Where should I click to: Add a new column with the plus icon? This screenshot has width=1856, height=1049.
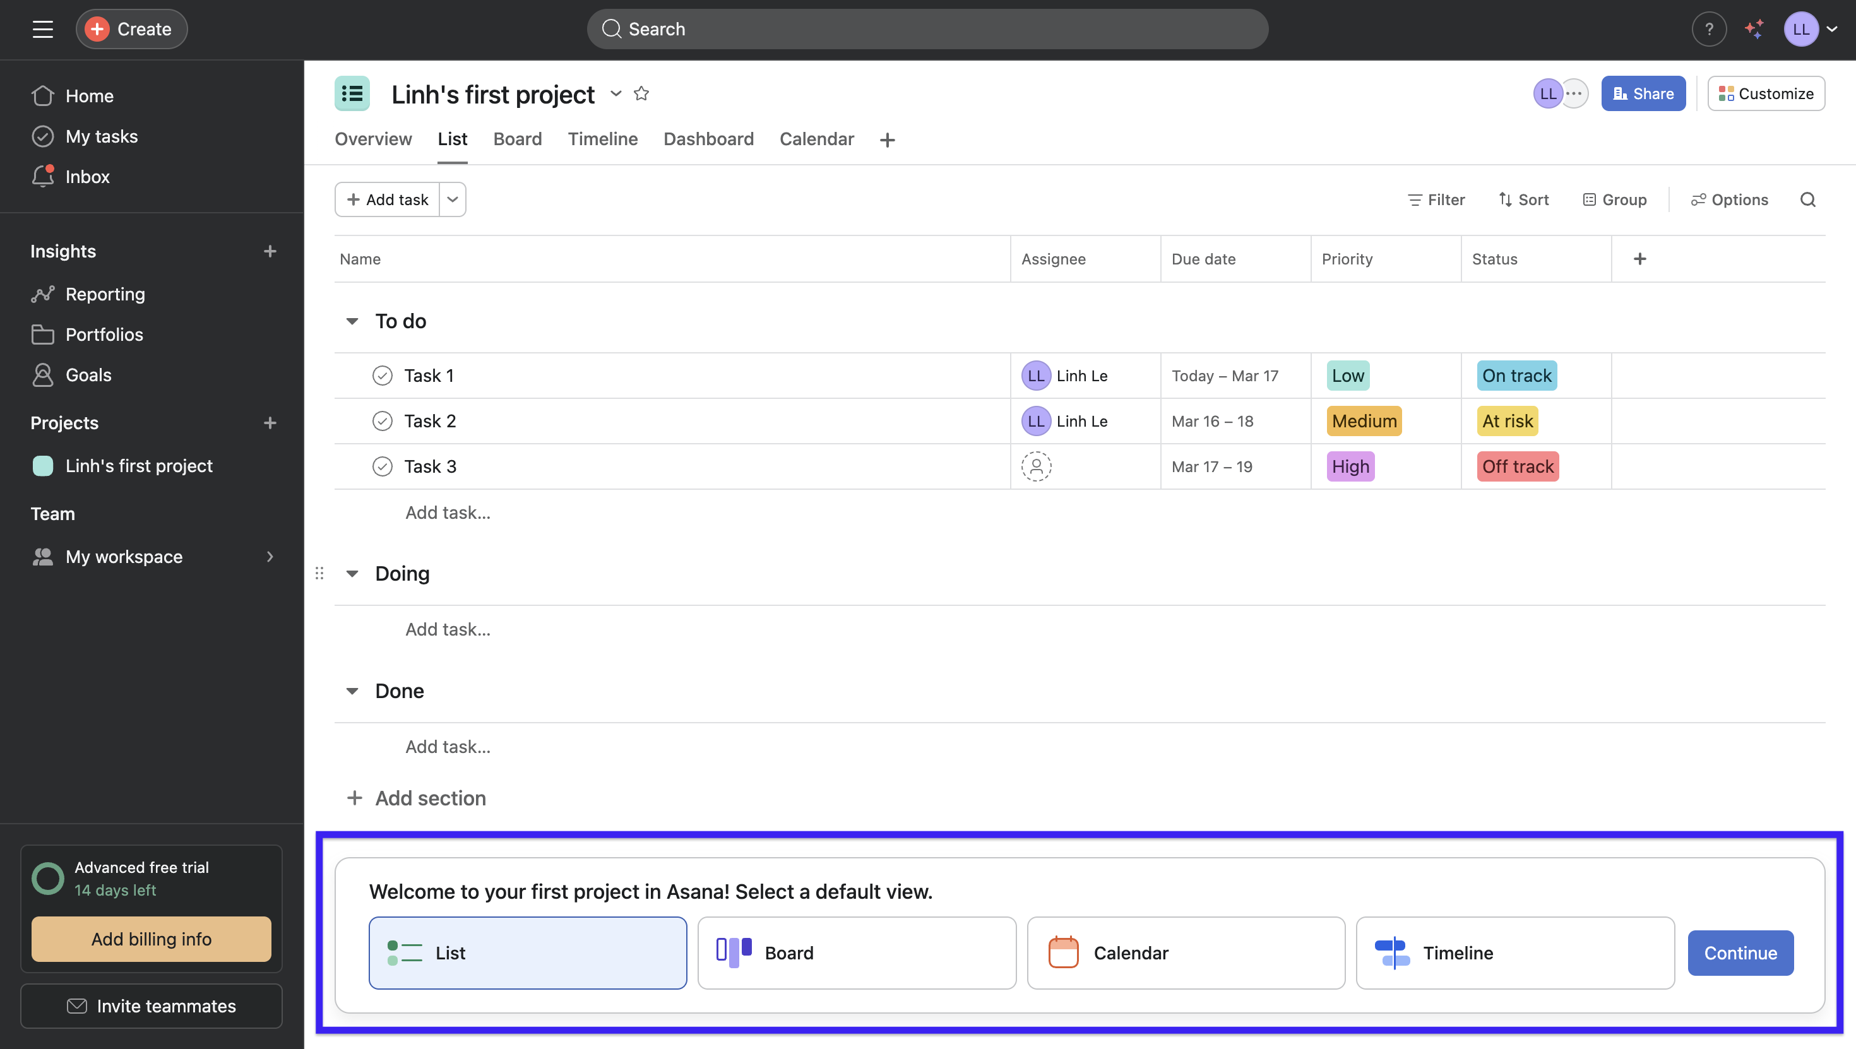tap(1640, 259)
